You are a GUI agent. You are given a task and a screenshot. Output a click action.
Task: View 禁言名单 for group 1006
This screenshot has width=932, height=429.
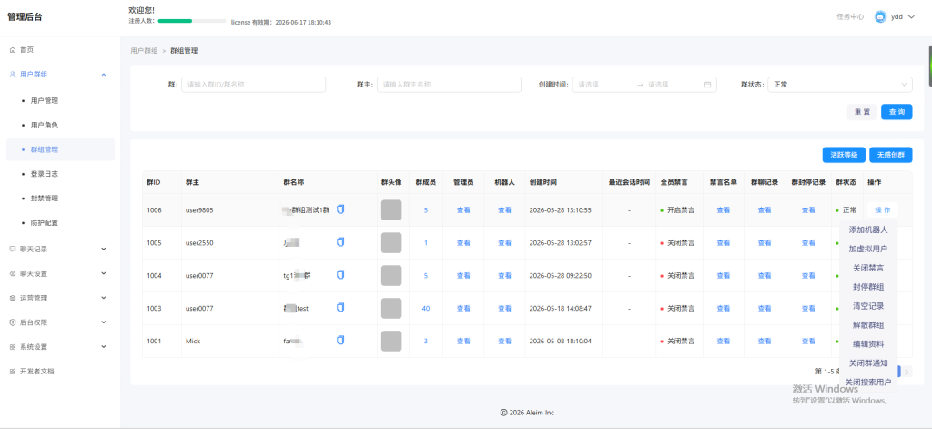(724, 210)
